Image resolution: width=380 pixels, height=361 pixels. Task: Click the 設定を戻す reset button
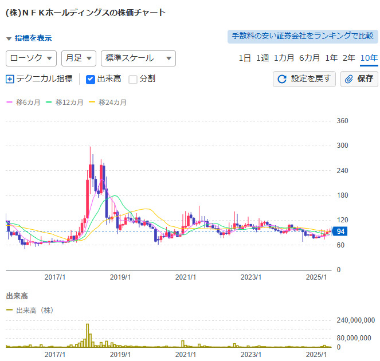click(x=304, y=79)
